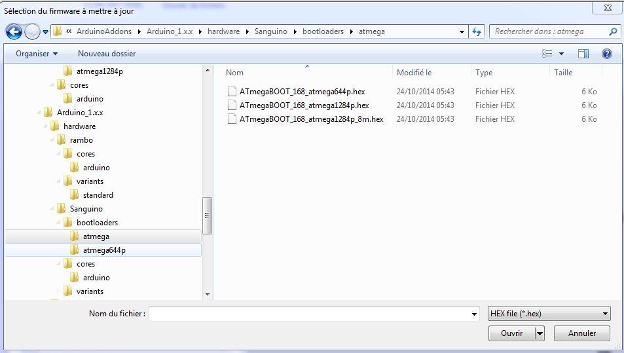Open the Organiser menu
Viewport: 624px width, 353px height.
point(37,54)
